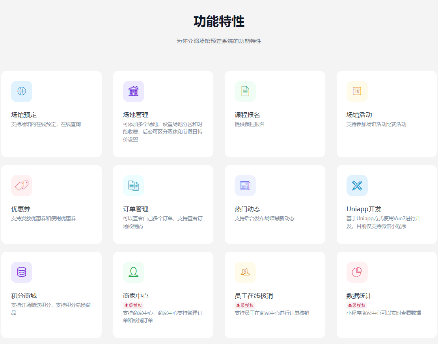Click the newspaper icon for 热门动态
Screen dimensions: 438x344
tap(245, 185)
